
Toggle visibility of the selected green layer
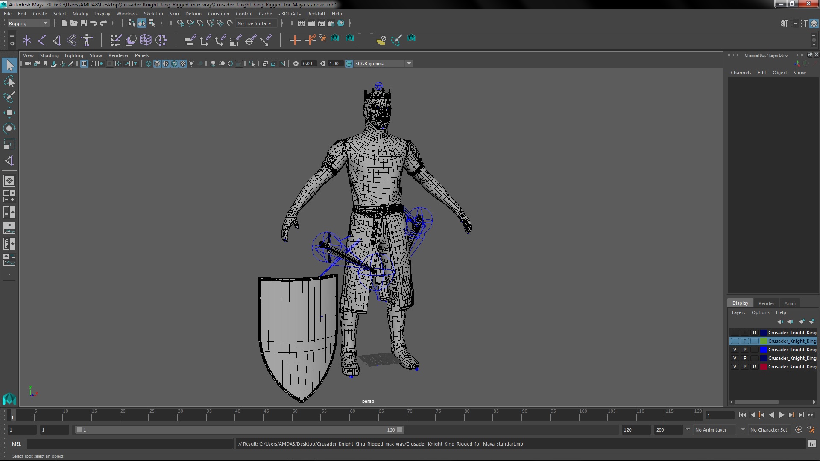pyautogui.click(x=735, y=341)
